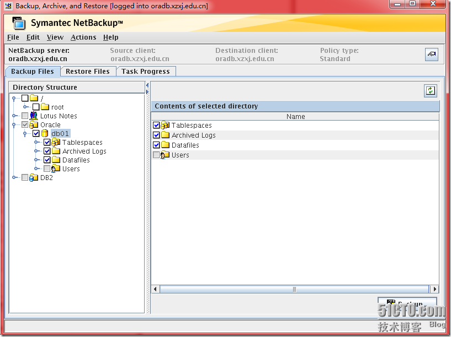Screen dimensions: 451x337
Task: Uncheck Tablespaces checkbox in directory tree
Action: (x=47, y=142)
